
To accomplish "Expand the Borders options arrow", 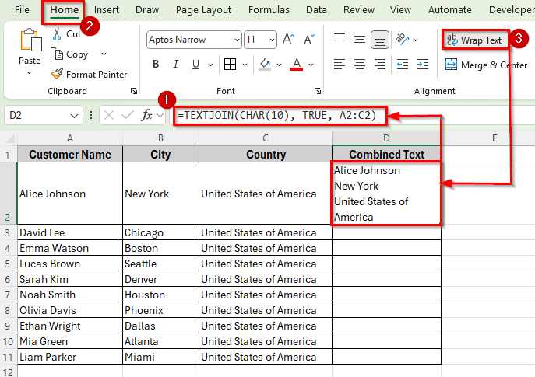I will coord(245,65).
